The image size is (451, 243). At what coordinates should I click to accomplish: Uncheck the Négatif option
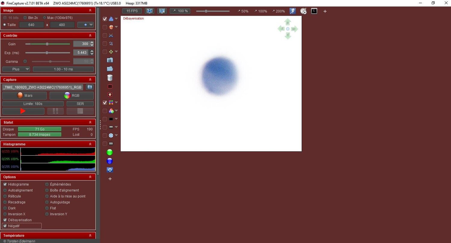[x=5, y=226]
